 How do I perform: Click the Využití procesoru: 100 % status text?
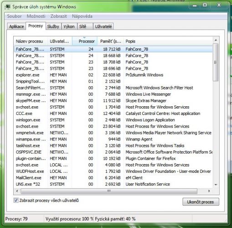coord(69,219)
